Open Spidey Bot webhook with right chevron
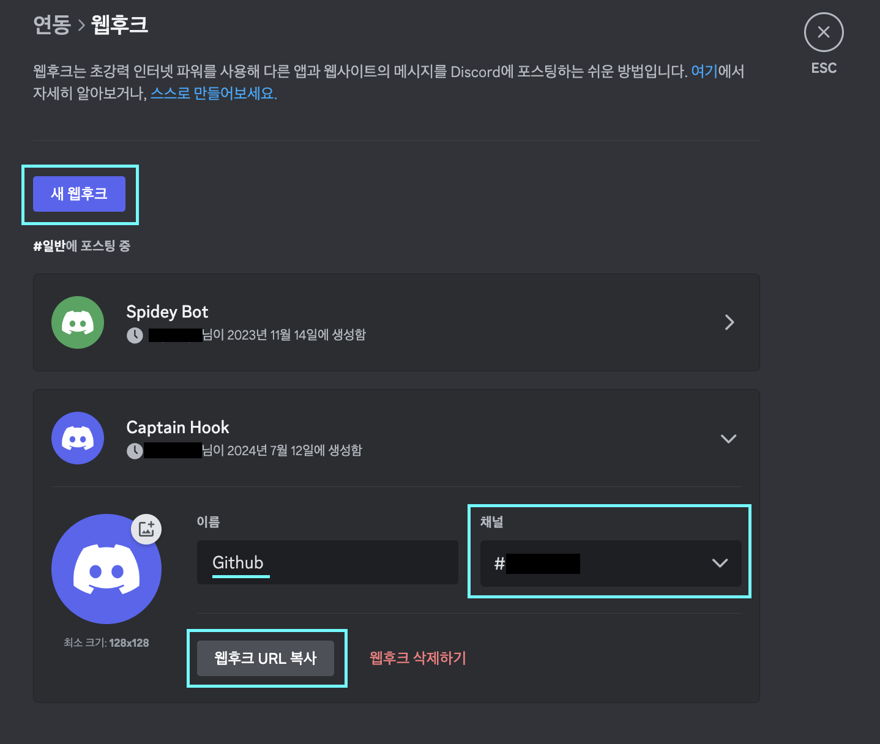The image size is (880, 744). pos(729,322)
